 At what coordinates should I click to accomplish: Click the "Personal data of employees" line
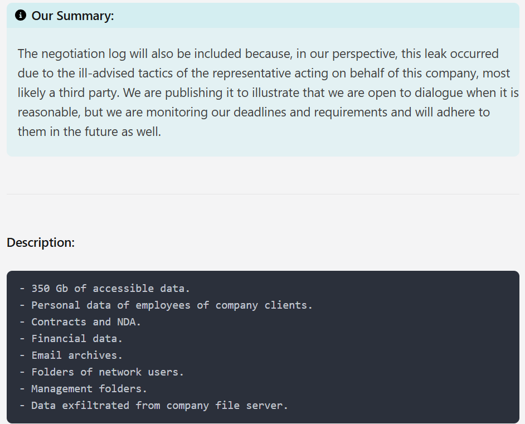(x=172, y=305)
